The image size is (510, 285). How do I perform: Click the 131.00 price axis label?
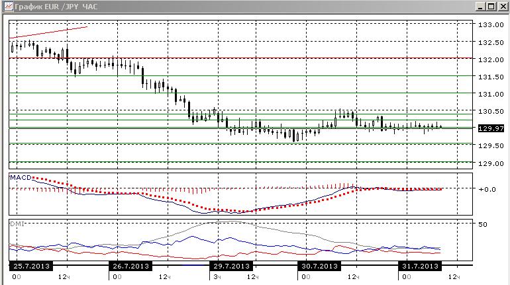[x=491, y=94]
